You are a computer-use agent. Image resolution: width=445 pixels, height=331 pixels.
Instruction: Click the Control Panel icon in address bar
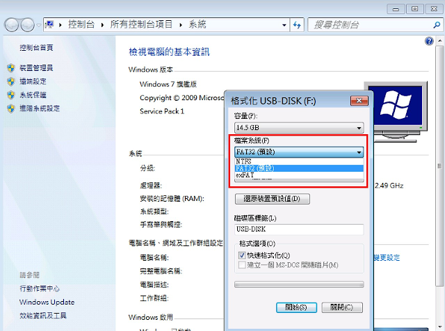pyautogui.click(x=49, y=25)
